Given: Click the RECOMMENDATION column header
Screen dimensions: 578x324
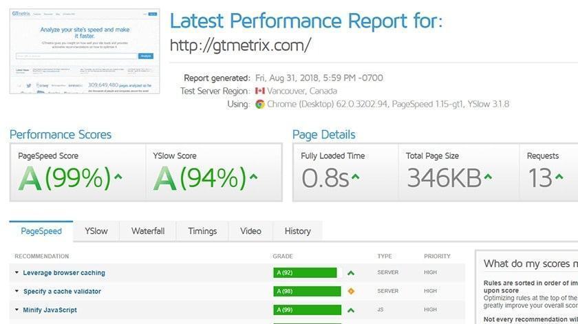Looking at the screenshot, I should [42, 256].
